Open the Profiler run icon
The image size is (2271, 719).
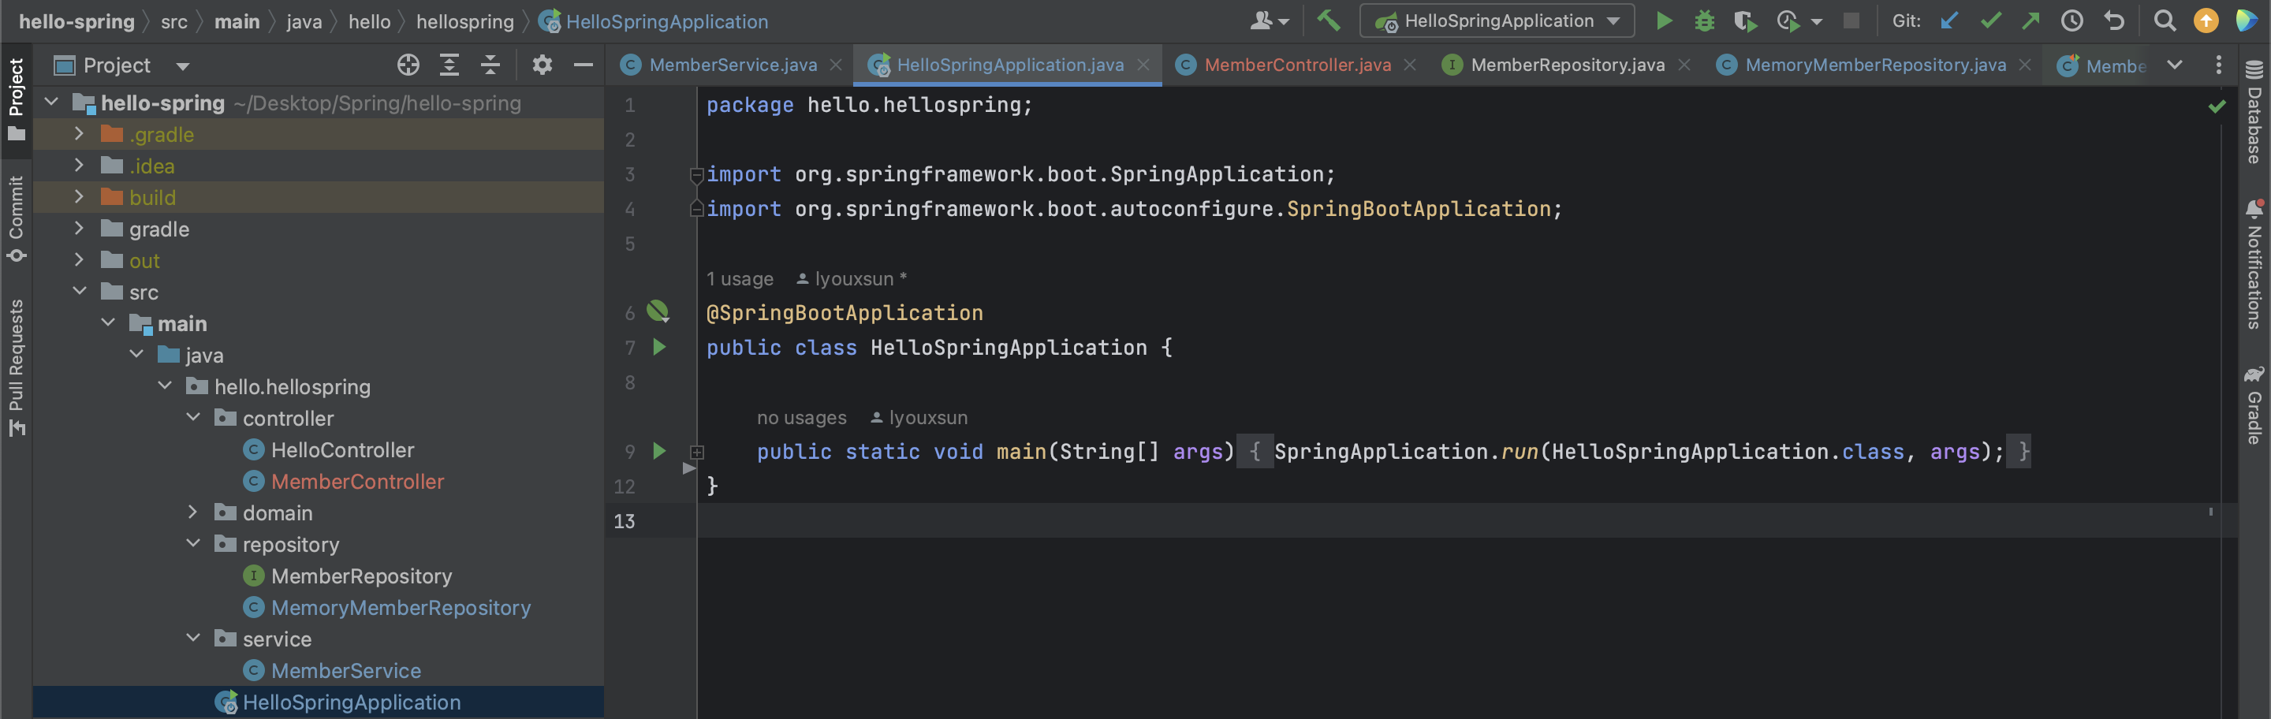(x=1788, y=20)
